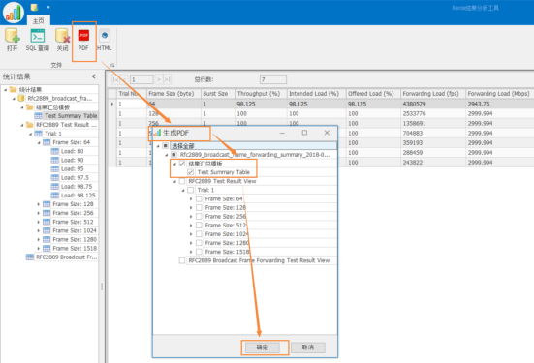Sort by Offered Load (%) column header
534x363 pixels.
coord(373,94)
